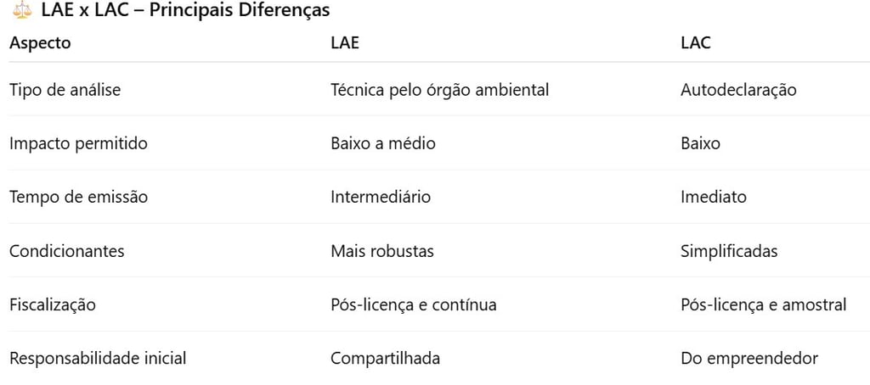Select the Intermediário cell
Image resolution: width=870 pixels, height=385 pixels.
(380, 197)
